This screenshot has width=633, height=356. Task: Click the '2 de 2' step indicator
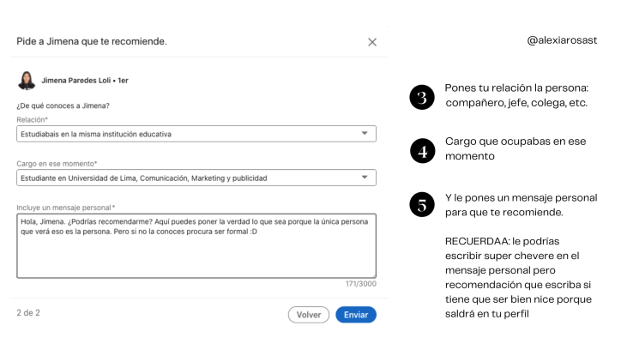(28, 313)
